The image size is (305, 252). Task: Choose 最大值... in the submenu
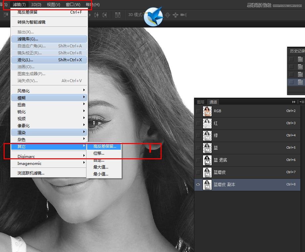click(x=104, y=167)
